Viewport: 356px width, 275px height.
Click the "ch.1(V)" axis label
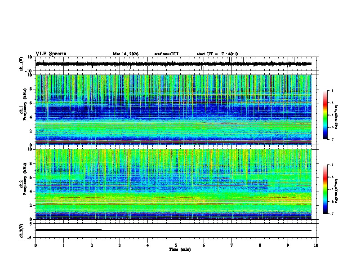22,64
